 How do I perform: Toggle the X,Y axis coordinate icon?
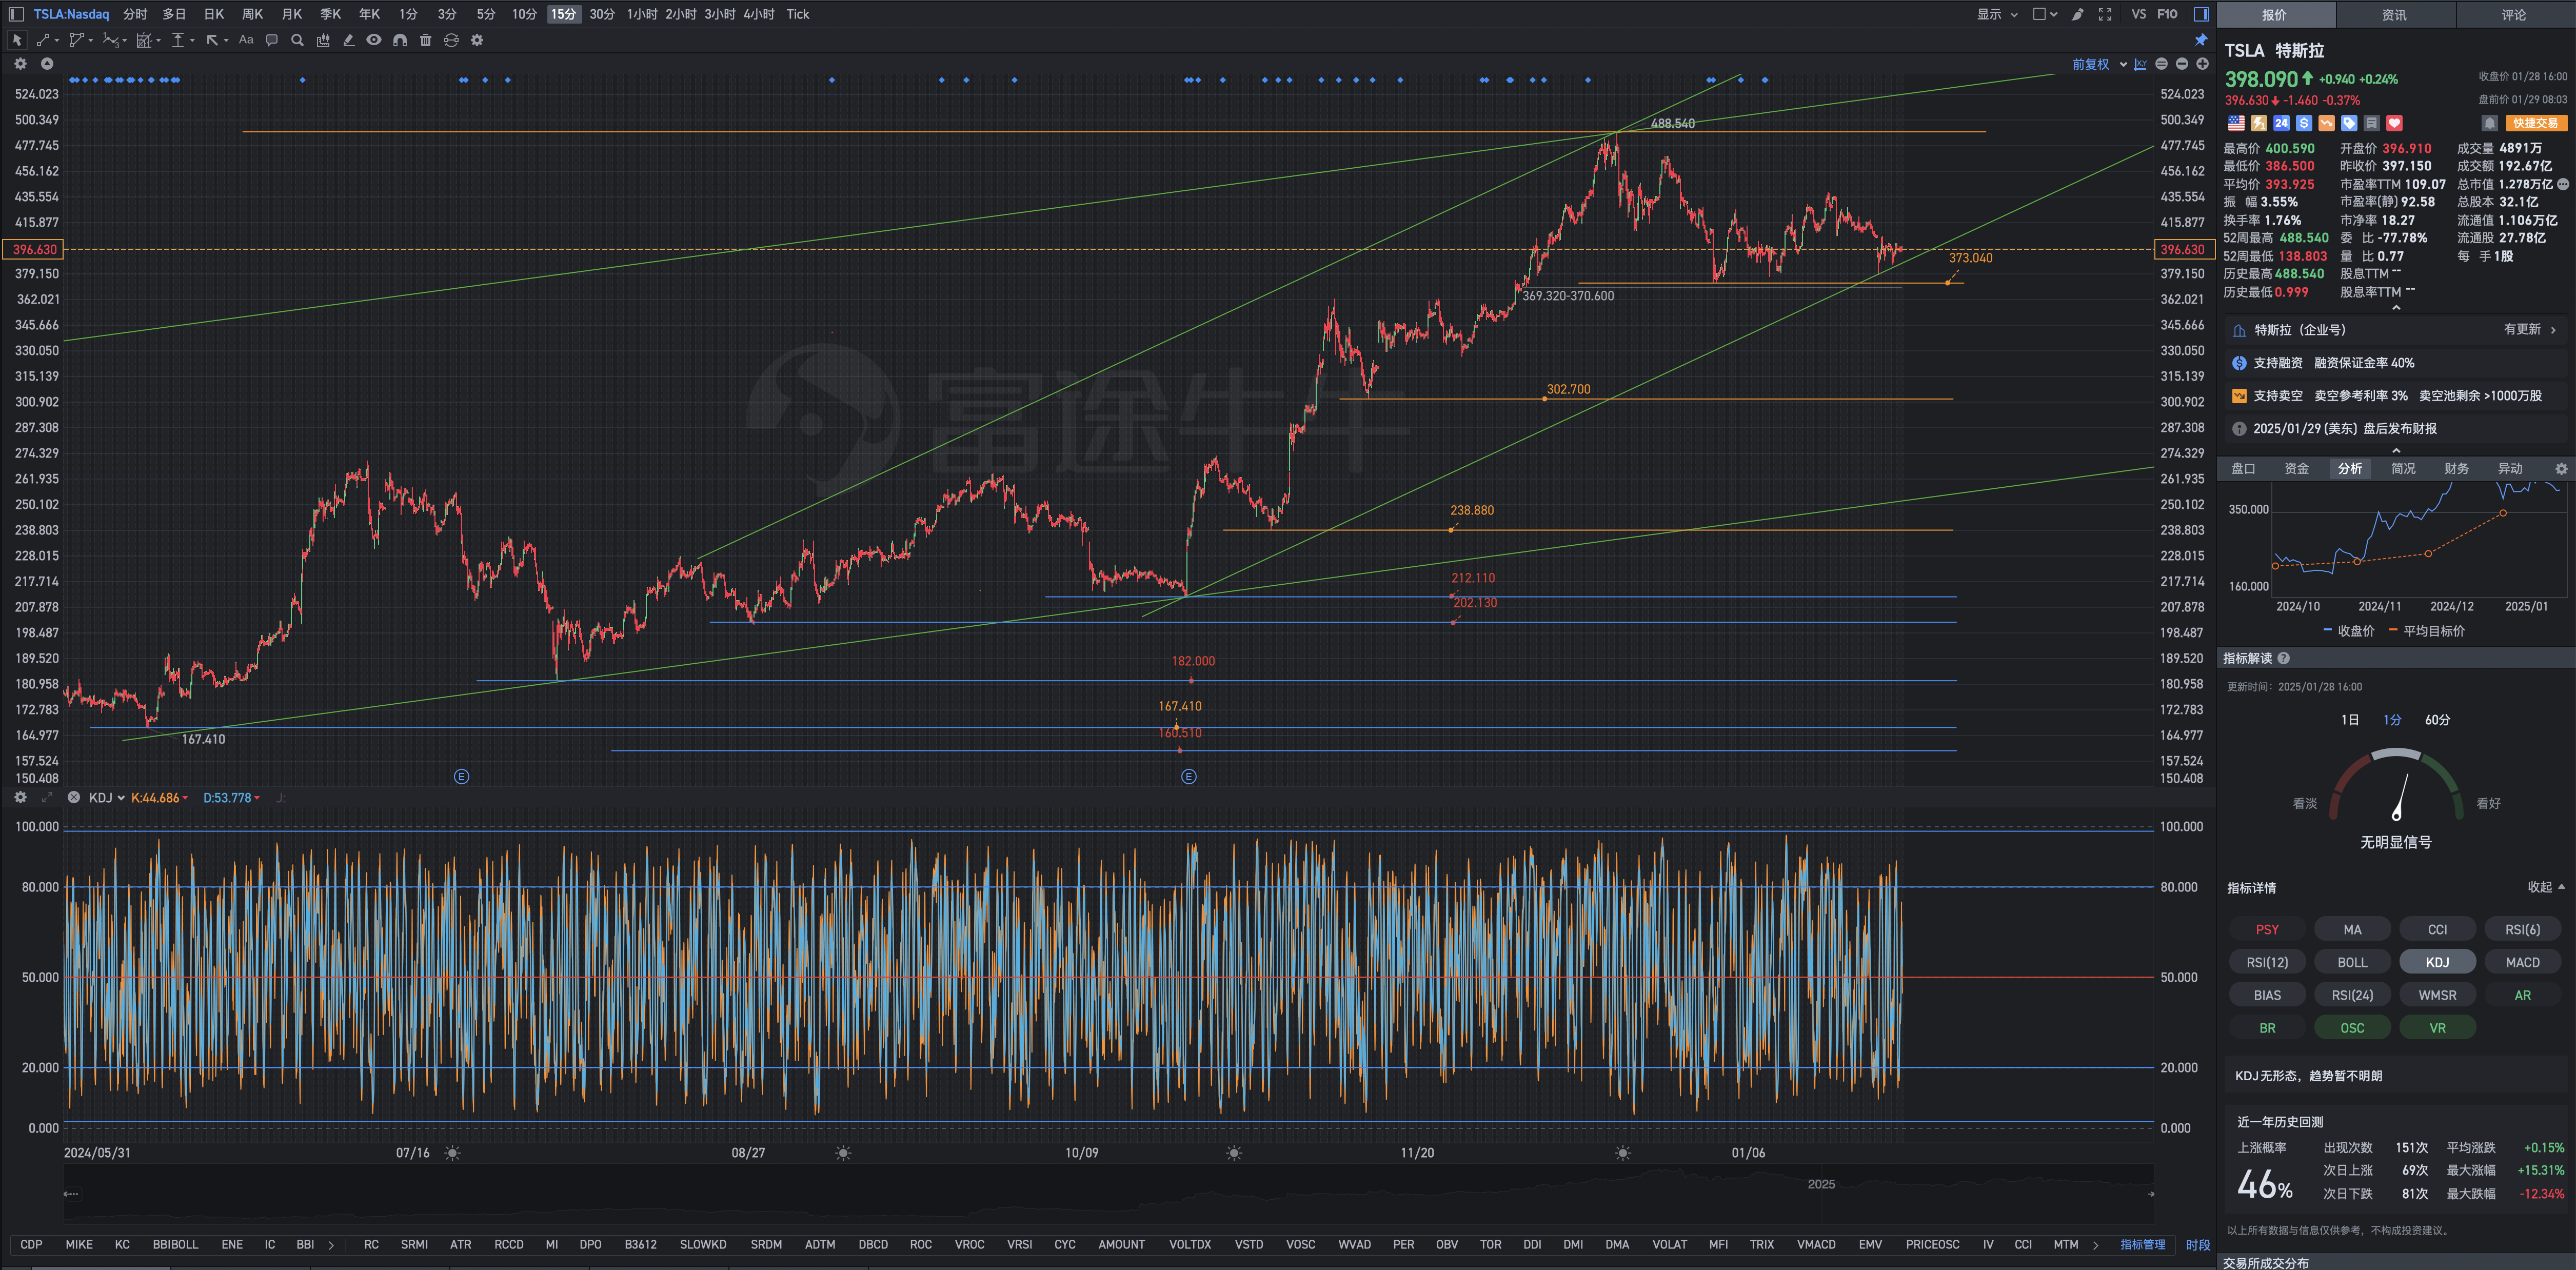2140,64
